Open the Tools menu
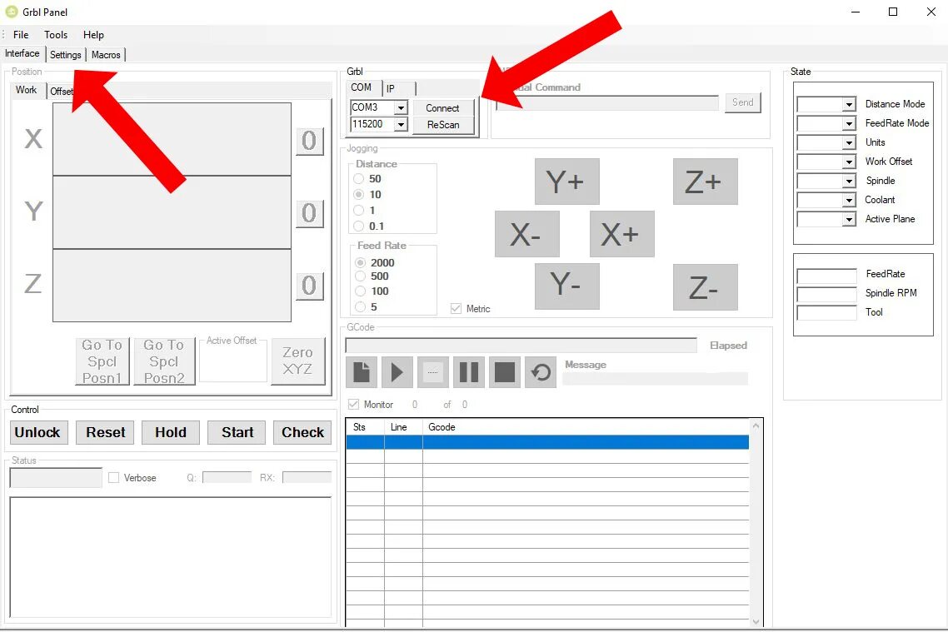Image resolution: width=948 pixels, height=632 pixels. 56,35
